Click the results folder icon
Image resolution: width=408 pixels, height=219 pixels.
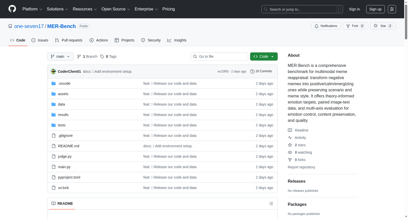click(54, 115)
